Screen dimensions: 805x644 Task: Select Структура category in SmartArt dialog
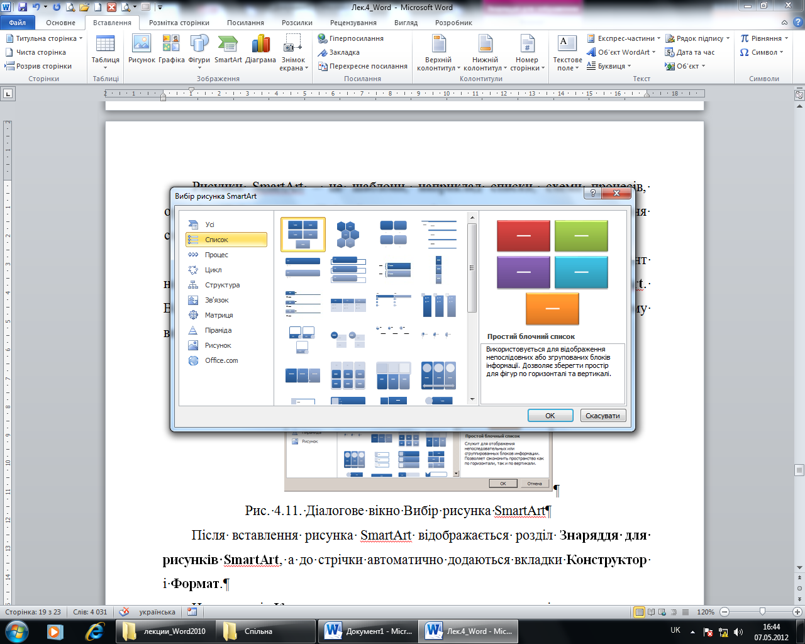coord(226,285)
